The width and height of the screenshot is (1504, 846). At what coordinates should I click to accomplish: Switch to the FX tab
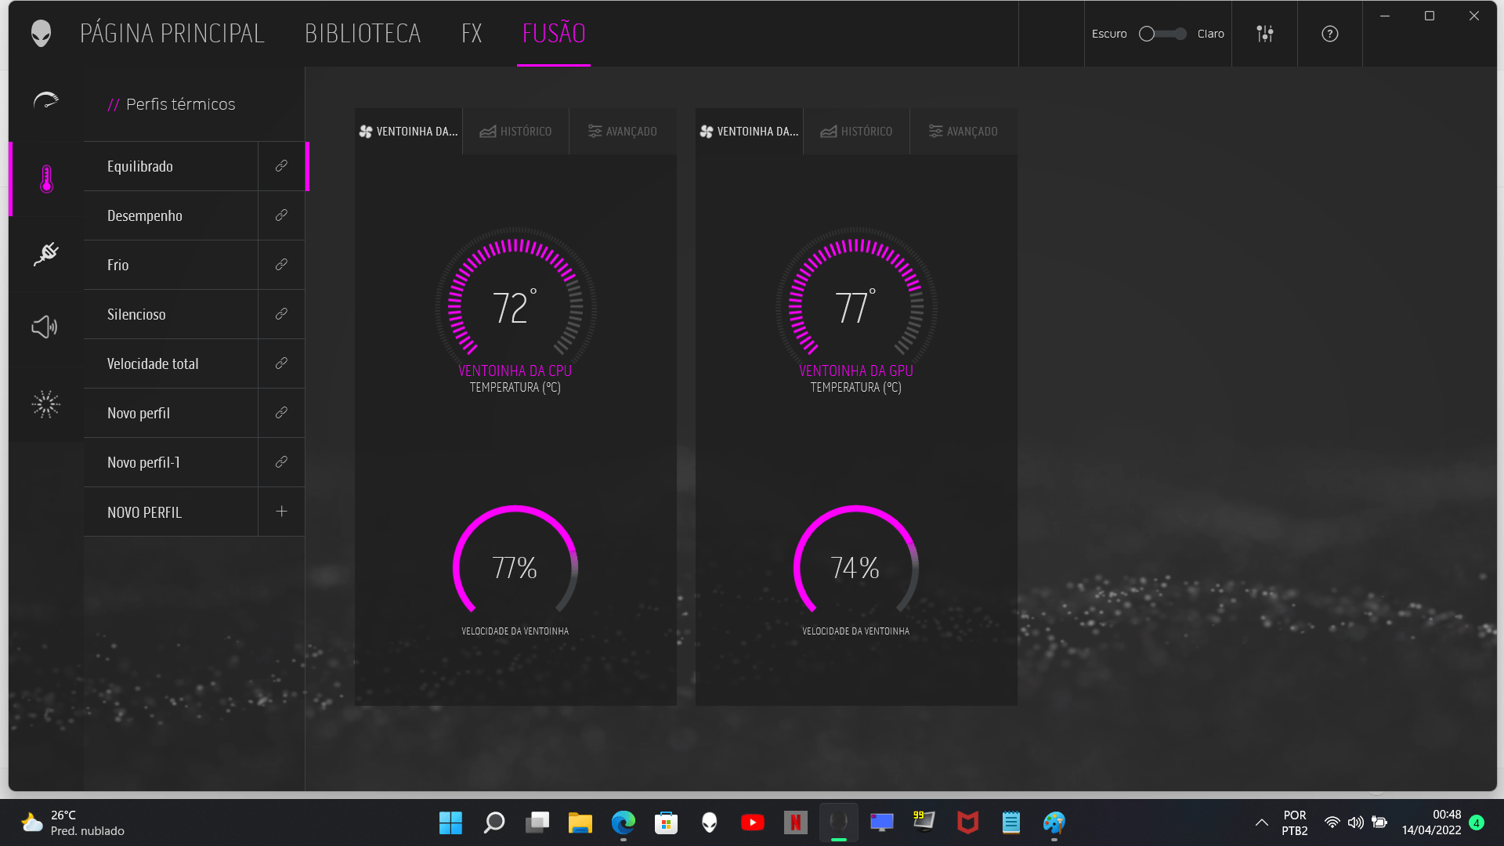coord(472,34)
